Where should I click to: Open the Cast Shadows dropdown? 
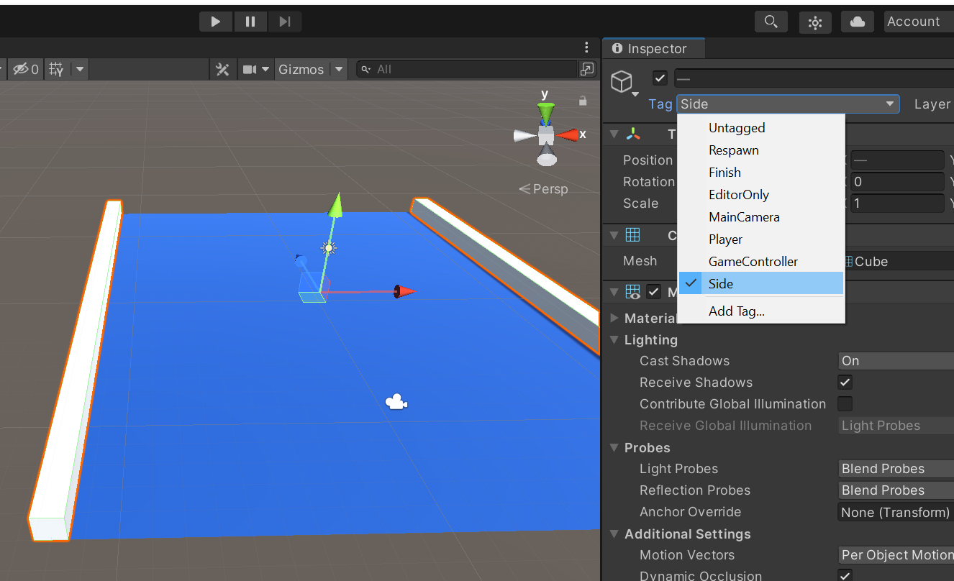[x=896, y=361]
